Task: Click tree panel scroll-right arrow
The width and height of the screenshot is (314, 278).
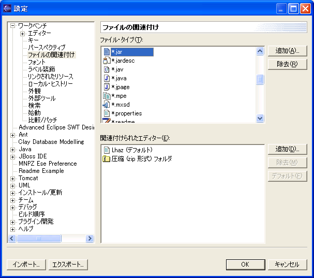Action: coord(89,239)
